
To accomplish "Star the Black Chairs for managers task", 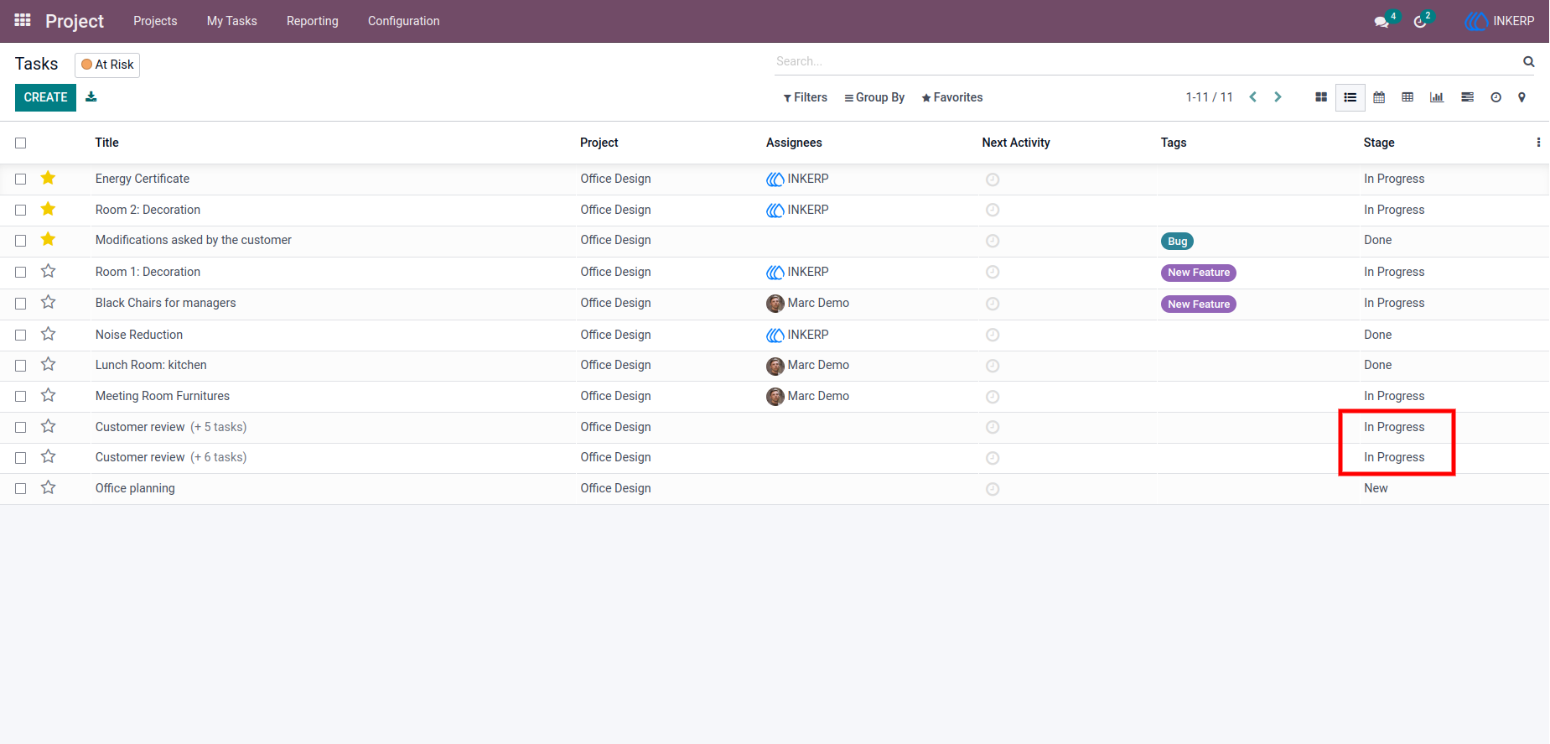I will (49, 302).
